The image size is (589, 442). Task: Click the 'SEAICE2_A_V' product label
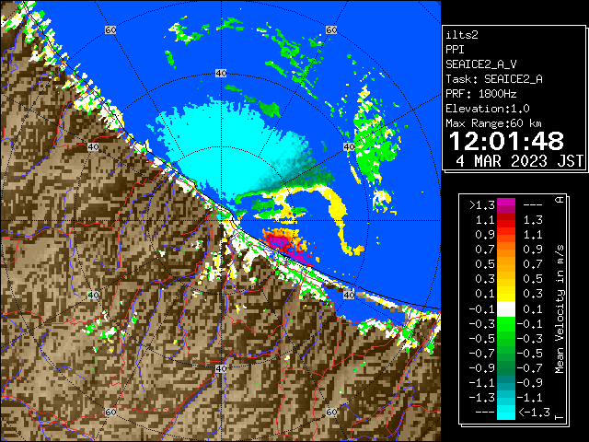coord(480,64)
